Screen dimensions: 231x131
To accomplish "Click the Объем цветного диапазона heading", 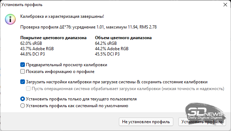I will coord(123,38).
